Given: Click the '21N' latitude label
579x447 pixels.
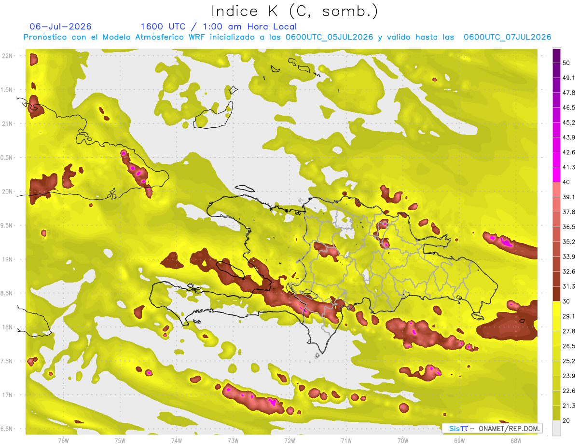Looking at the screenshot, I should [7, 123].
